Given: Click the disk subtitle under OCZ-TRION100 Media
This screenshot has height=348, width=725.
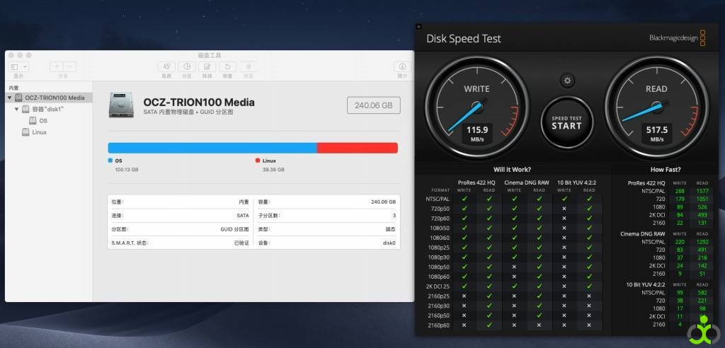Looking at the screenshot, I should click(188, 112).
